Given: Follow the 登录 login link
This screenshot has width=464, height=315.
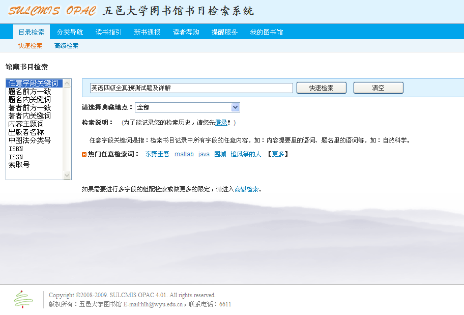Looking at the screenshot, I should [221, 123].
